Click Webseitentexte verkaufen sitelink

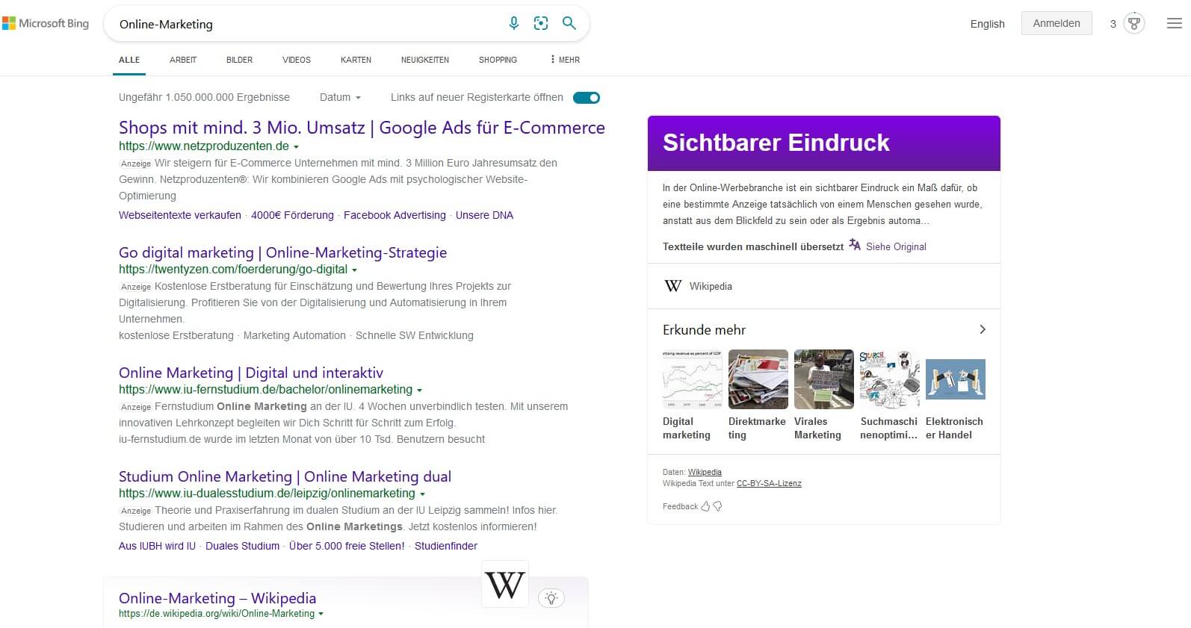click(180, 215)
